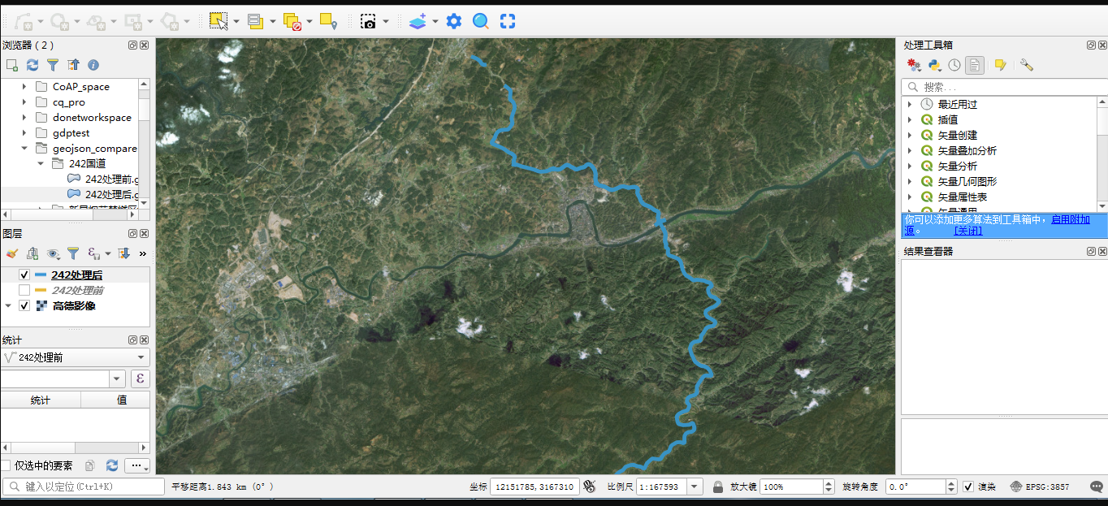Select the 242国道 folder
Screen dimensions: 1108x506
87,163
